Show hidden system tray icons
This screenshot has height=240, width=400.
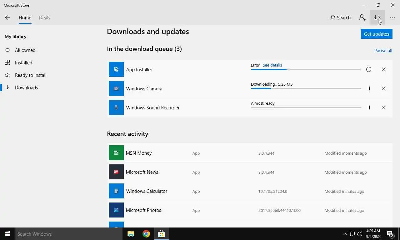(x=345, y=234)
